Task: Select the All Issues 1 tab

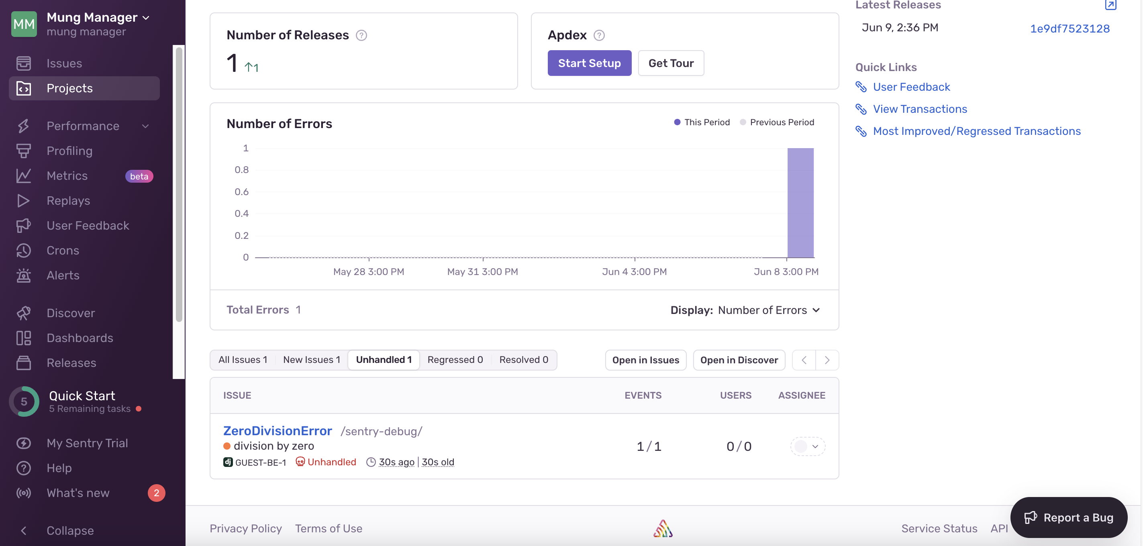Action: 243,360
